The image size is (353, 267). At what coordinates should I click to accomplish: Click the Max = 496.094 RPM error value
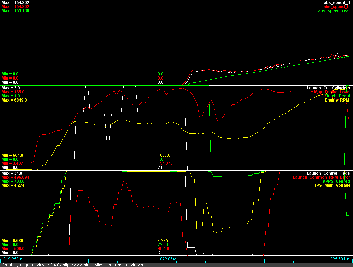pos(15,177)
